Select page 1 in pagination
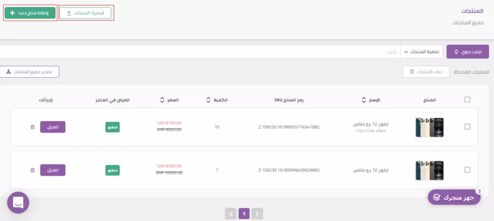494x221 pixels. (244, 214)
